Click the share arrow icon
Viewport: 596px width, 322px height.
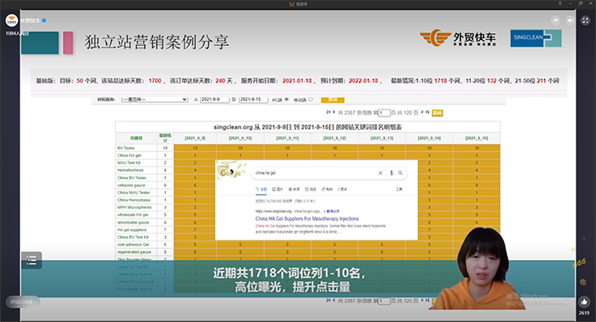(x=555, y=20)
